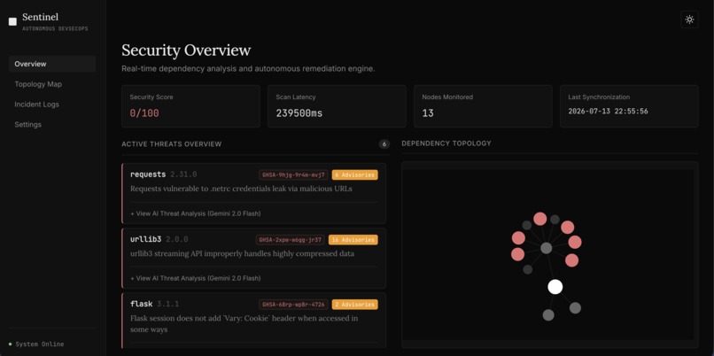Click the 6 Advisories badge
Viewport: 714px width, 356px height.
coord(354,174)
